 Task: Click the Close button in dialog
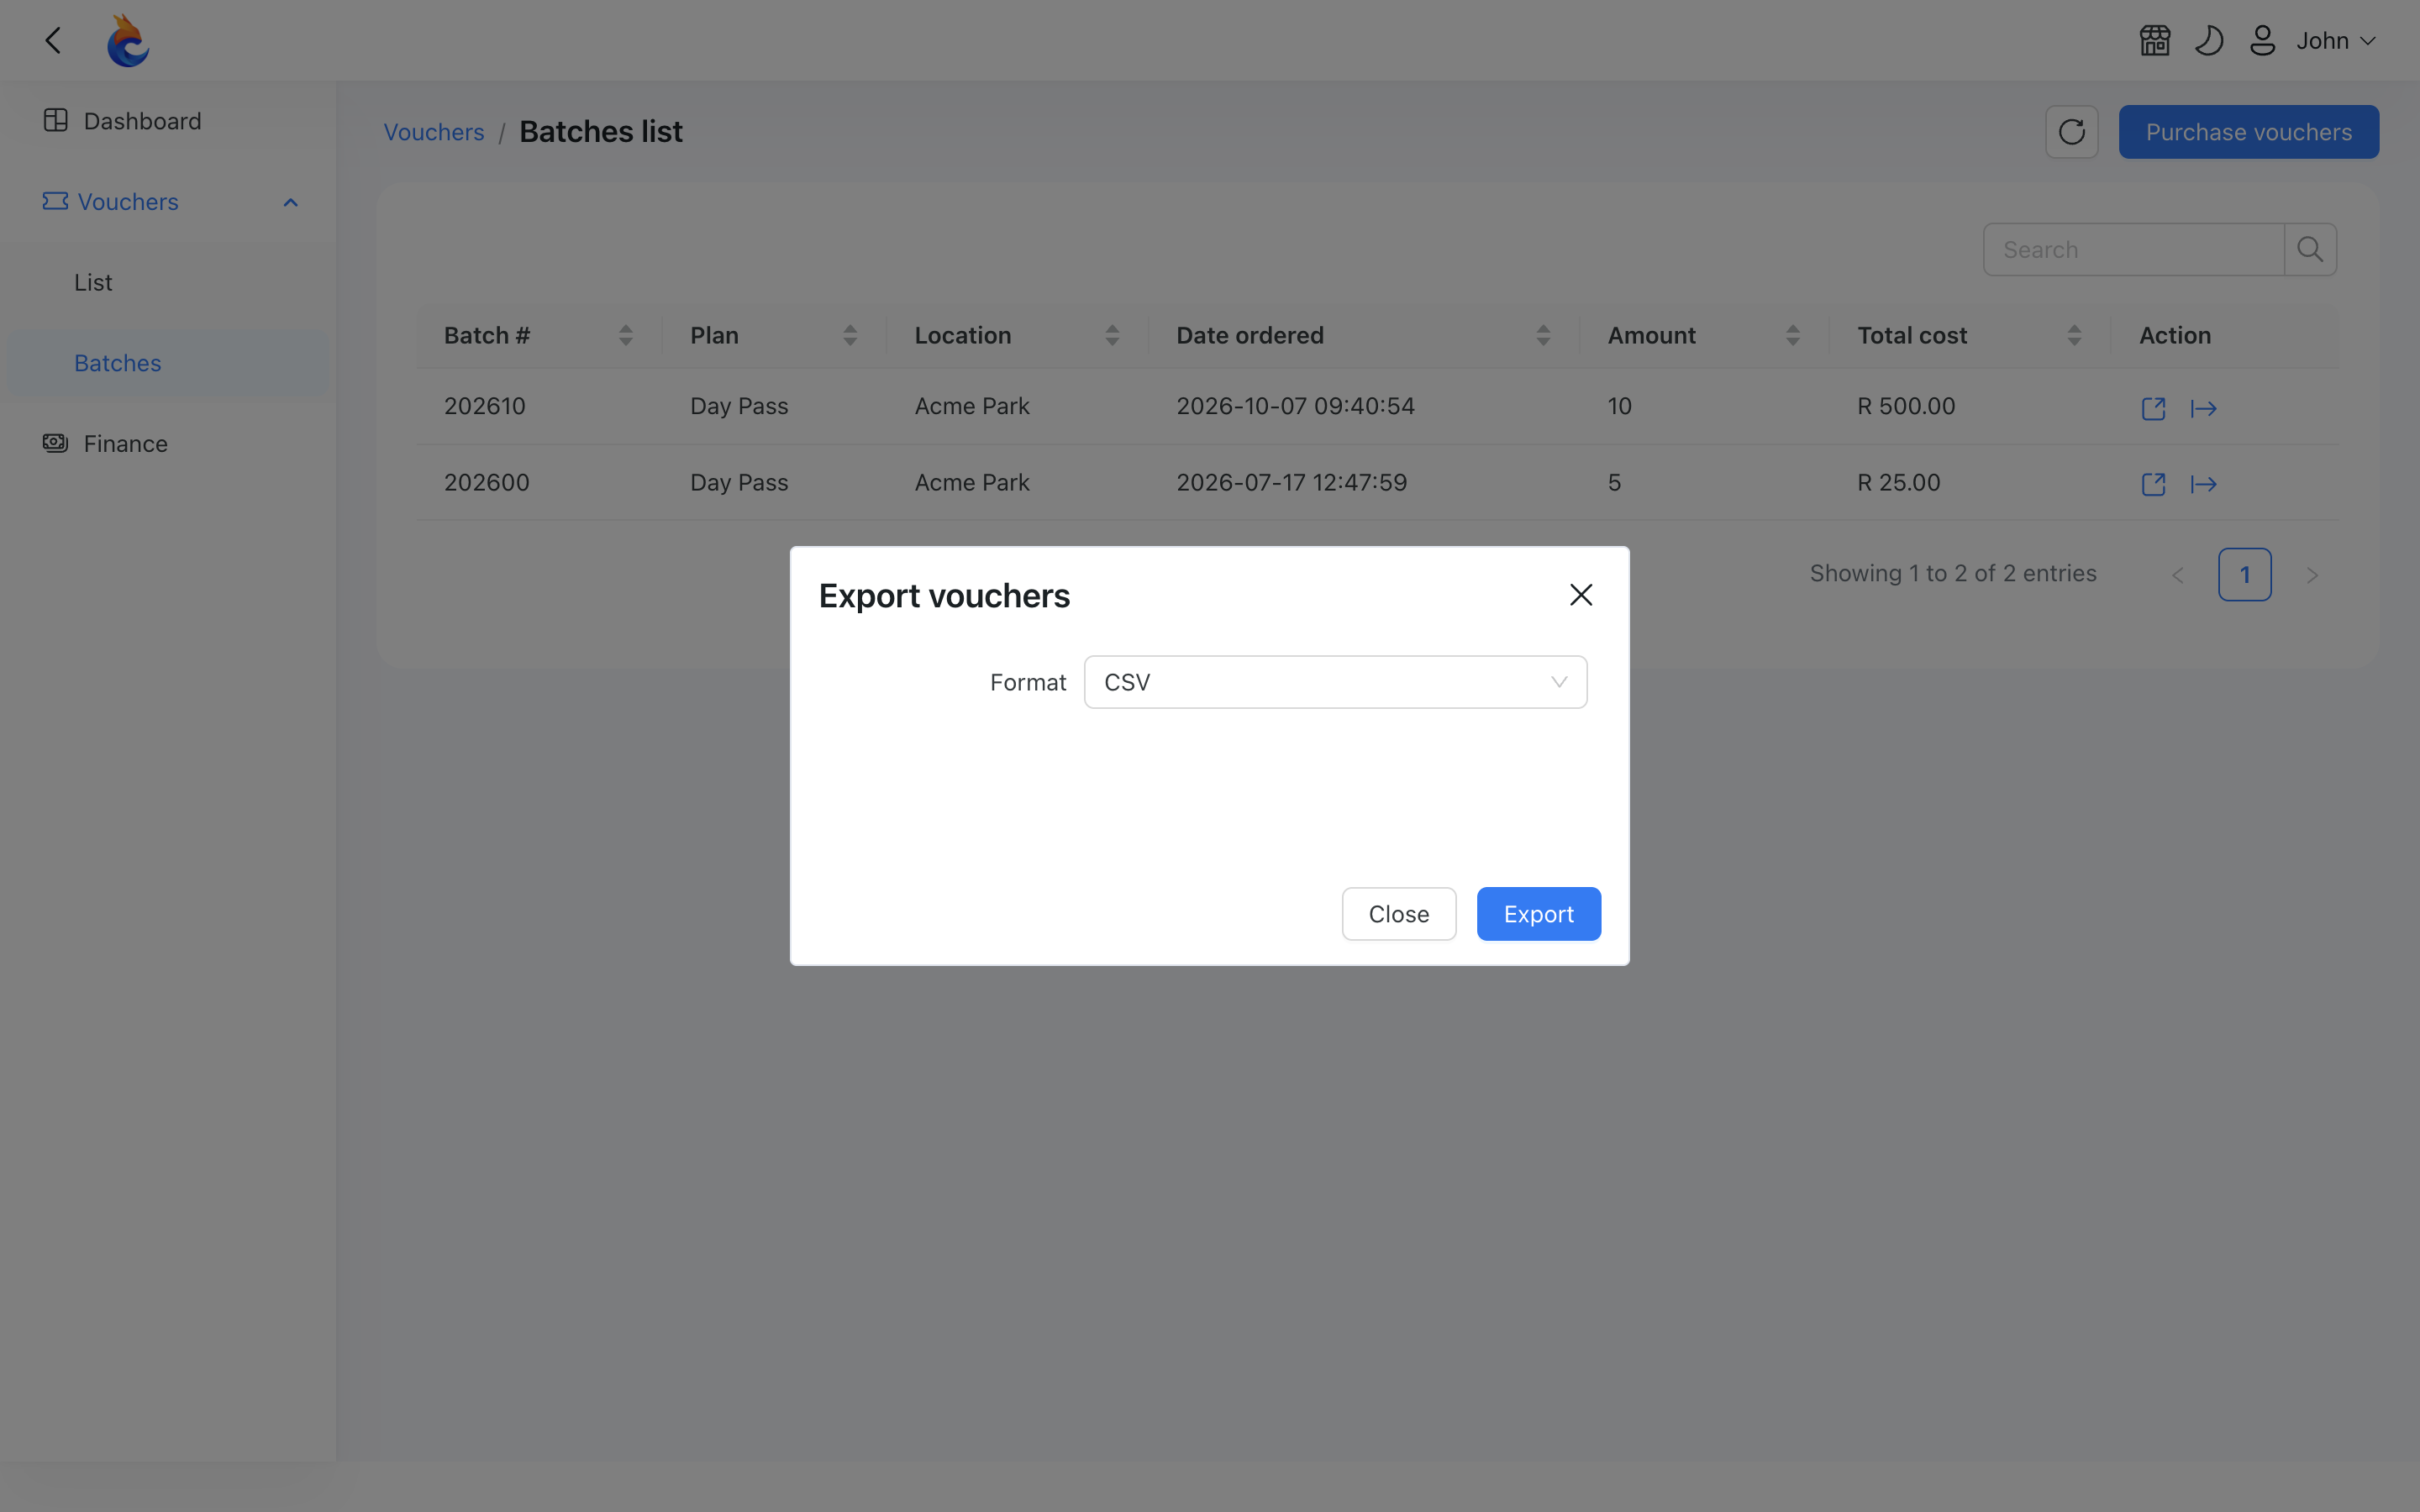pos(1399,914)
